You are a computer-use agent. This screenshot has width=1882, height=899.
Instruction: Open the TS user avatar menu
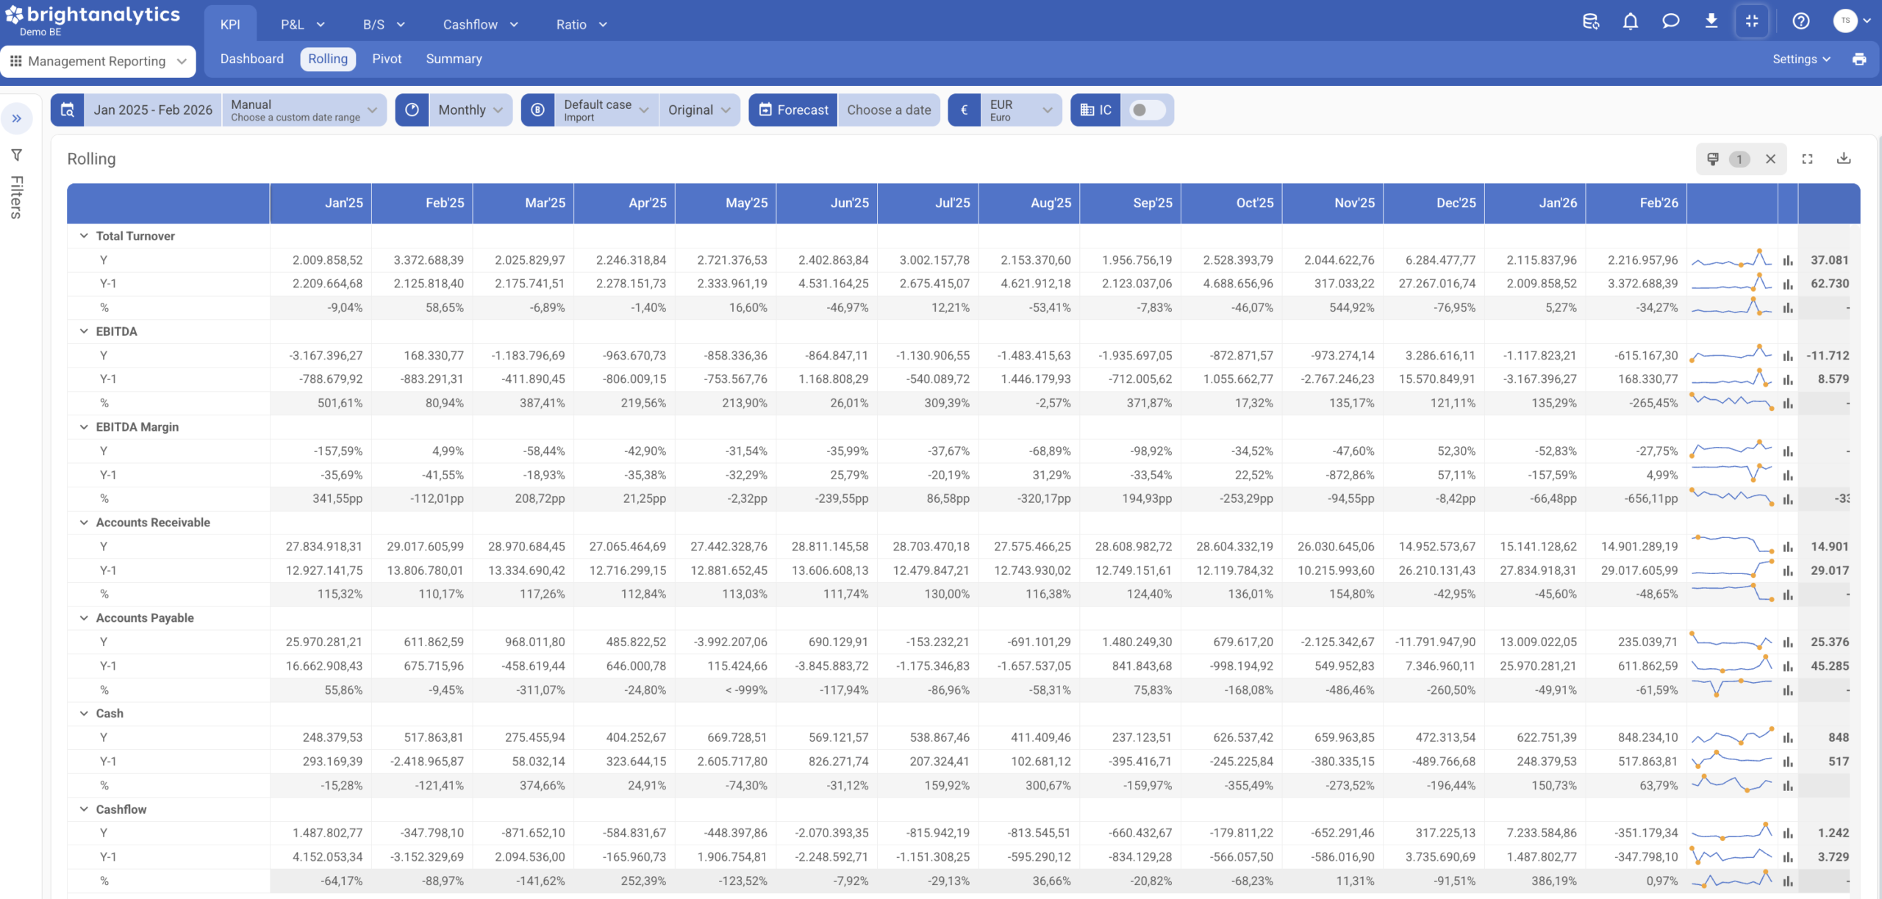(1851, 21)
